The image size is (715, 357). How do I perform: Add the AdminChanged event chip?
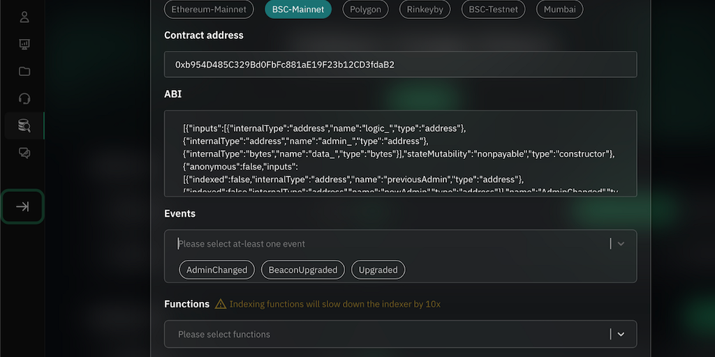pyautogui.click(x=216, y=270)
